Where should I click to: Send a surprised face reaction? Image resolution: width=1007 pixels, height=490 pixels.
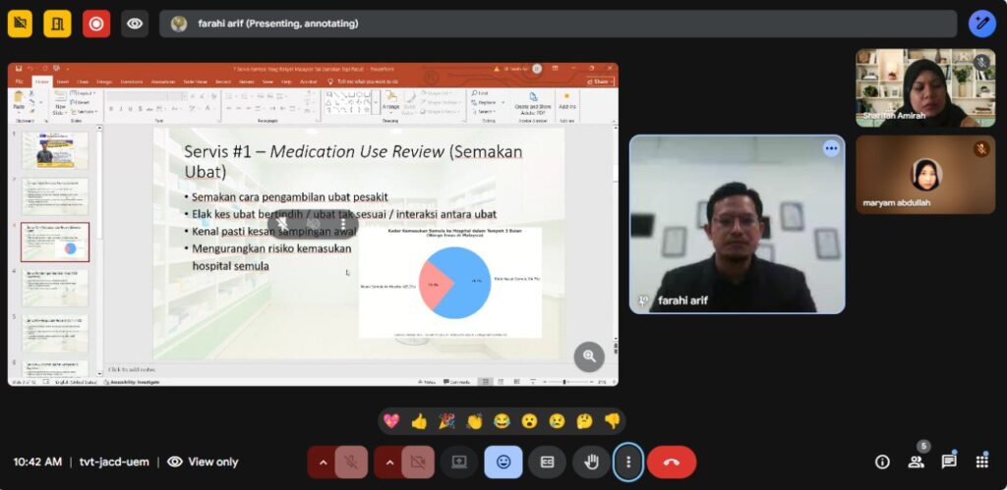coord(529,421)
